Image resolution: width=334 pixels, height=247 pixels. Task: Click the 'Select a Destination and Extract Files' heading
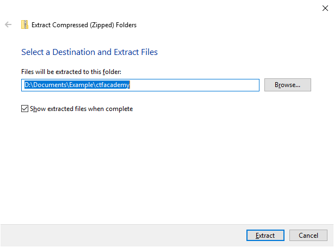click(89, 52)
